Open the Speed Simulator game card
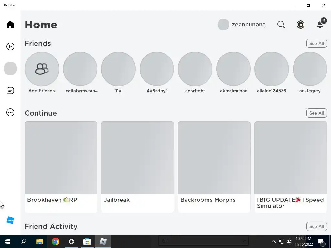Viewport: 331px width, 248px height. tap(291, 167)
